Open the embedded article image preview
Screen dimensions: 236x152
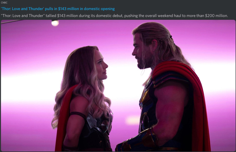click(x=118, y=85)
